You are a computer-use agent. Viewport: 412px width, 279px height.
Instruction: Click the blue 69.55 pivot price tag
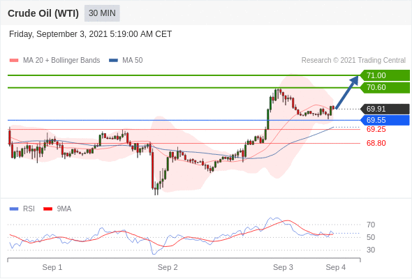coord(385,120)
